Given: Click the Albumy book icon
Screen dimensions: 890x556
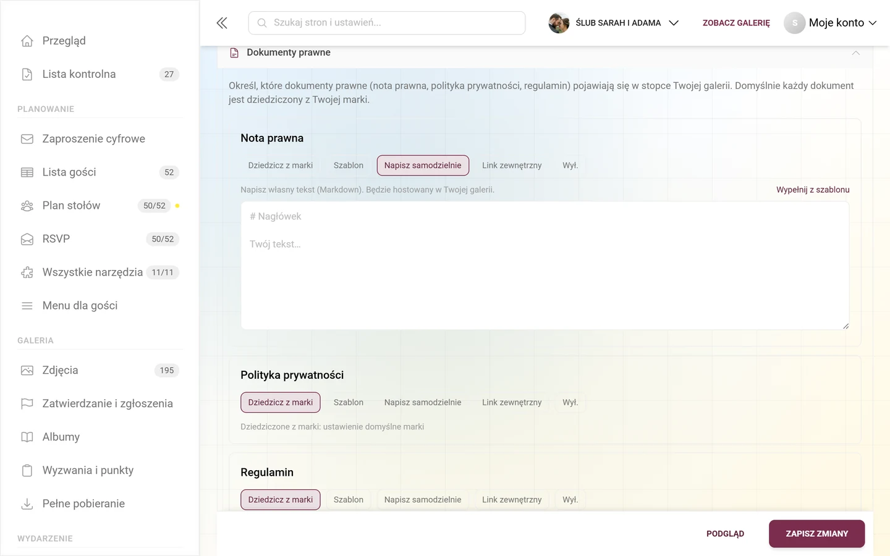Looking at the screenshot, I should (27, 437).
